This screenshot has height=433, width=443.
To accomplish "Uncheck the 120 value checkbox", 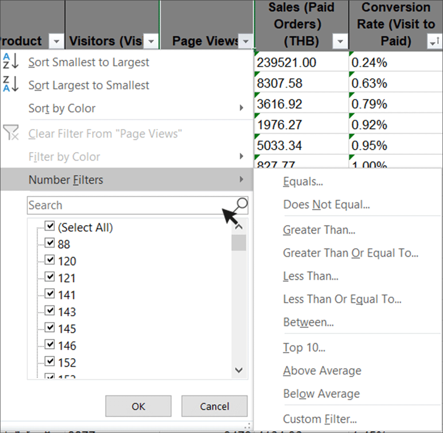I will (x=50, y=260).
